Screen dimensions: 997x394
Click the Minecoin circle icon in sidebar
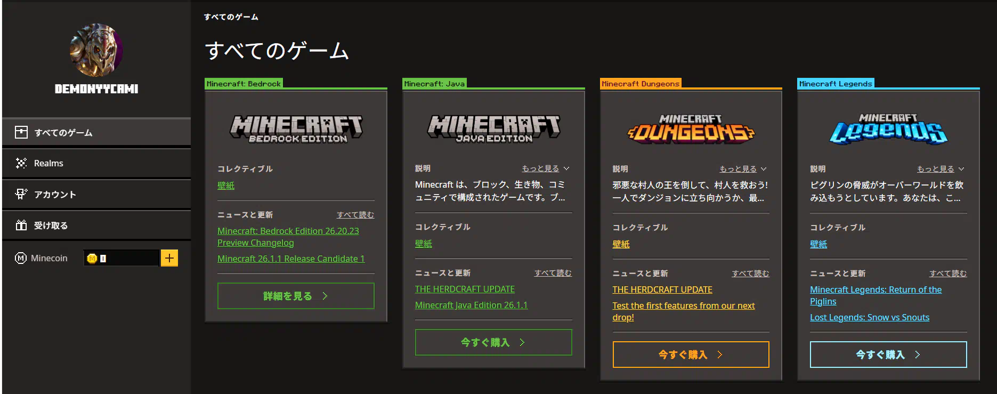21,258
